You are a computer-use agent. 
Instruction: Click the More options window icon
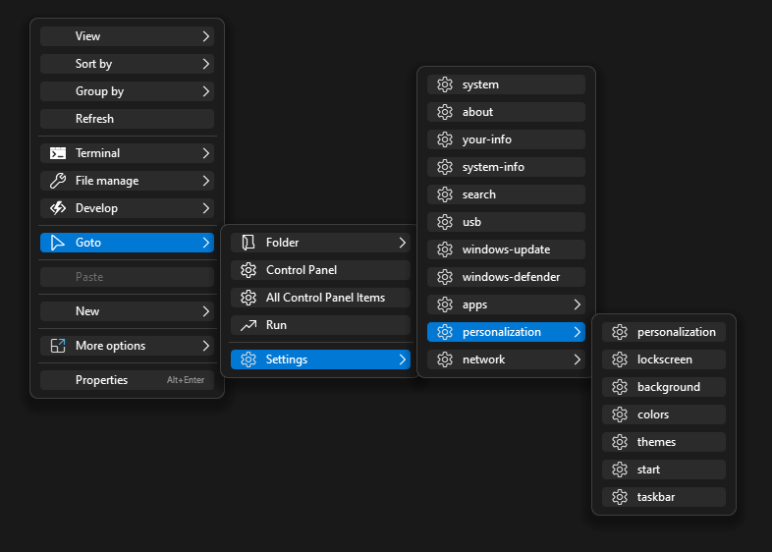click(x=58, y=346)
